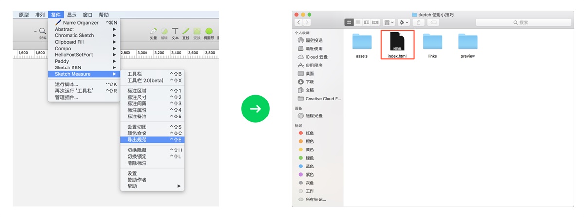Open the Finder action gear dropdown
The width and height of the screenshot is (584, 217).
pos(404,23)
